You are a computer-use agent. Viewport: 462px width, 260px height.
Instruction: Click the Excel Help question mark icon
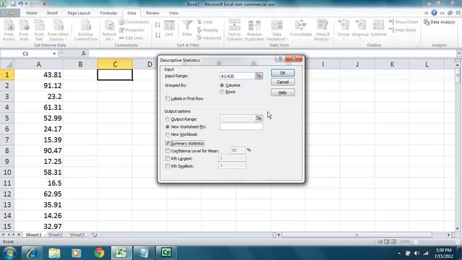(x=434, y=13)
